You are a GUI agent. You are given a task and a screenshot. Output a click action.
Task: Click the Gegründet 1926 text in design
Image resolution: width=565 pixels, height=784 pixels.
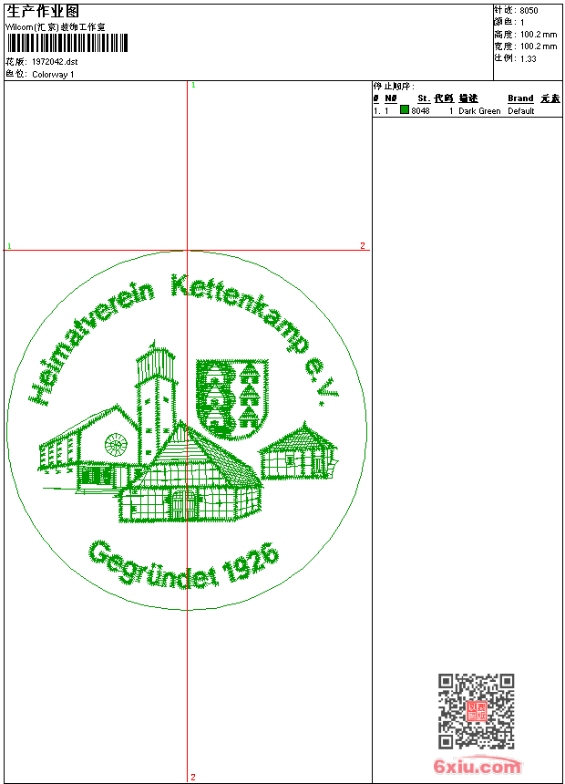pos(183,563)
